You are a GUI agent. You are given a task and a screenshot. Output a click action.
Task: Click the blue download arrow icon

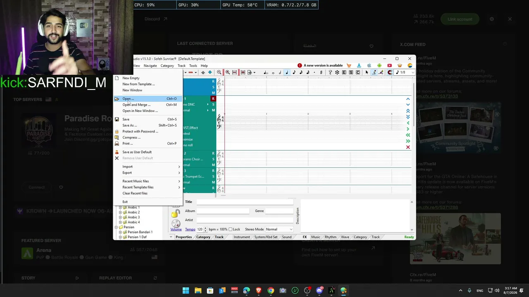pos(359,65)
